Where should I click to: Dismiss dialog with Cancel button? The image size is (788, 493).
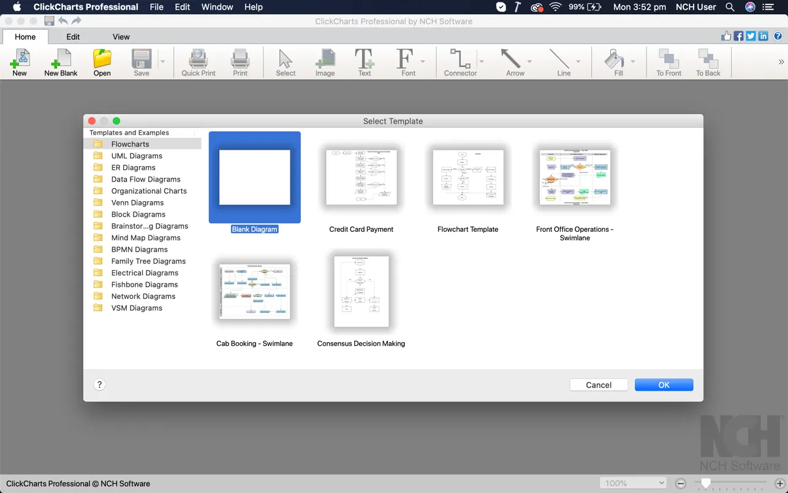tap(598, 385)
